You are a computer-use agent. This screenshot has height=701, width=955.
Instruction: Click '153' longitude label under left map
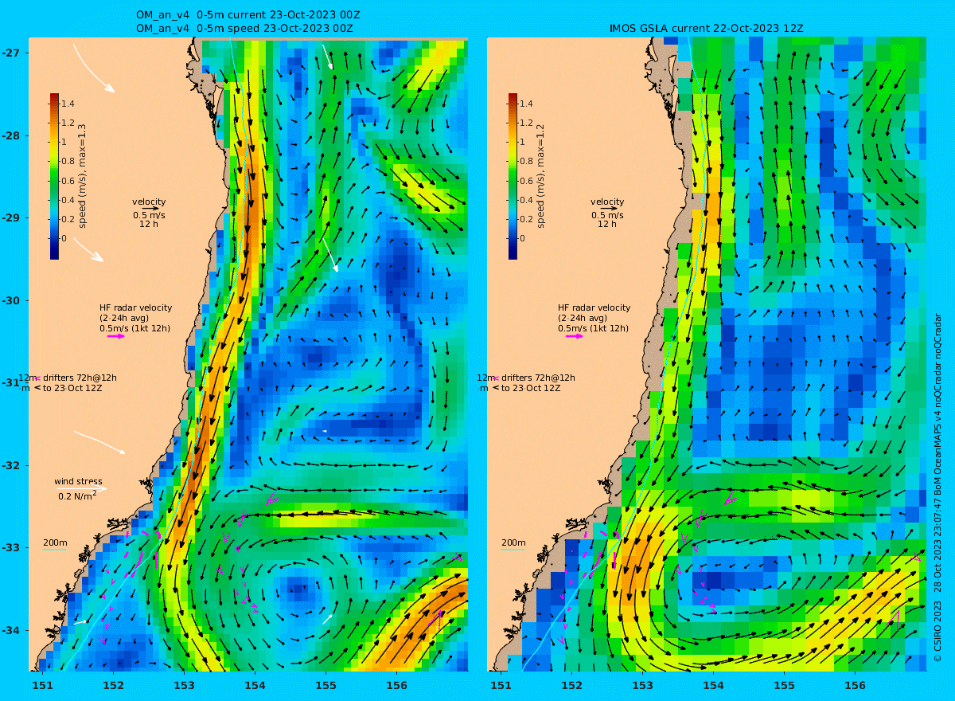(184, 685)
